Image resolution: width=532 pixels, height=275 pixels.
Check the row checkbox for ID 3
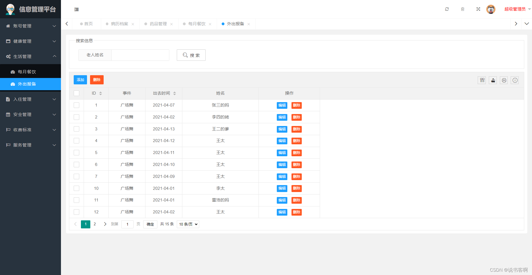76,129
